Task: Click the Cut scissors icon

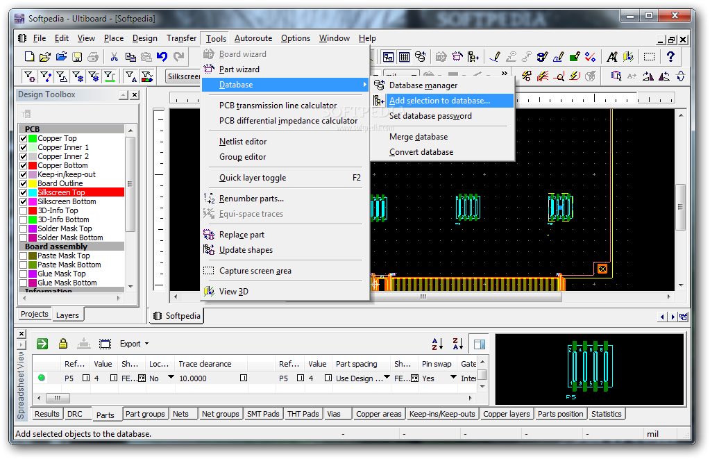Action: pyautogui.click(x=114, y=56)
